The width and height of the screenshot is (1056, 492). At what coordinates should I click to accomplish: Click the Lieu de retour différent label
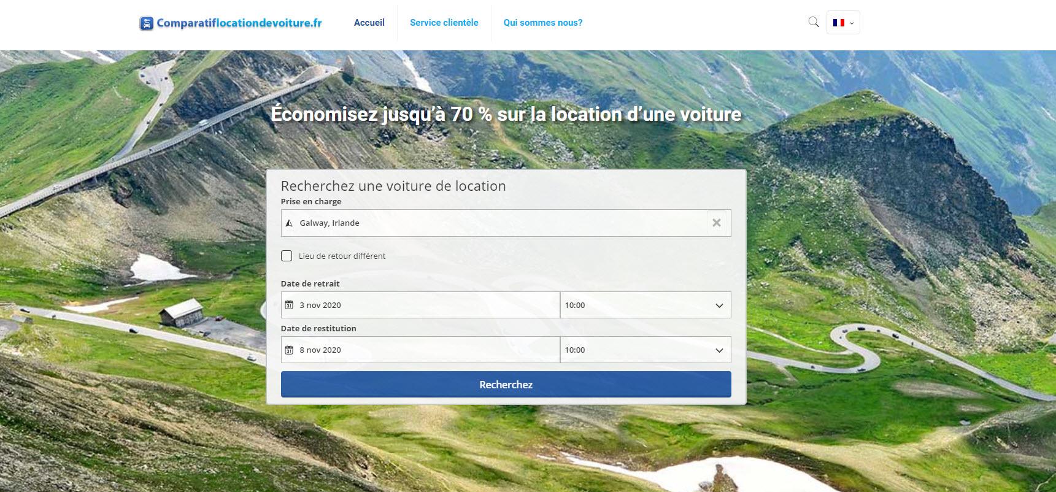point(342,256)
